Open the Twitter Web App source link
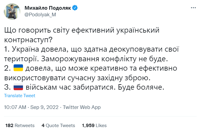Image resolution: width=202 pixels, height=134 pixels. (x=82, y=107)
